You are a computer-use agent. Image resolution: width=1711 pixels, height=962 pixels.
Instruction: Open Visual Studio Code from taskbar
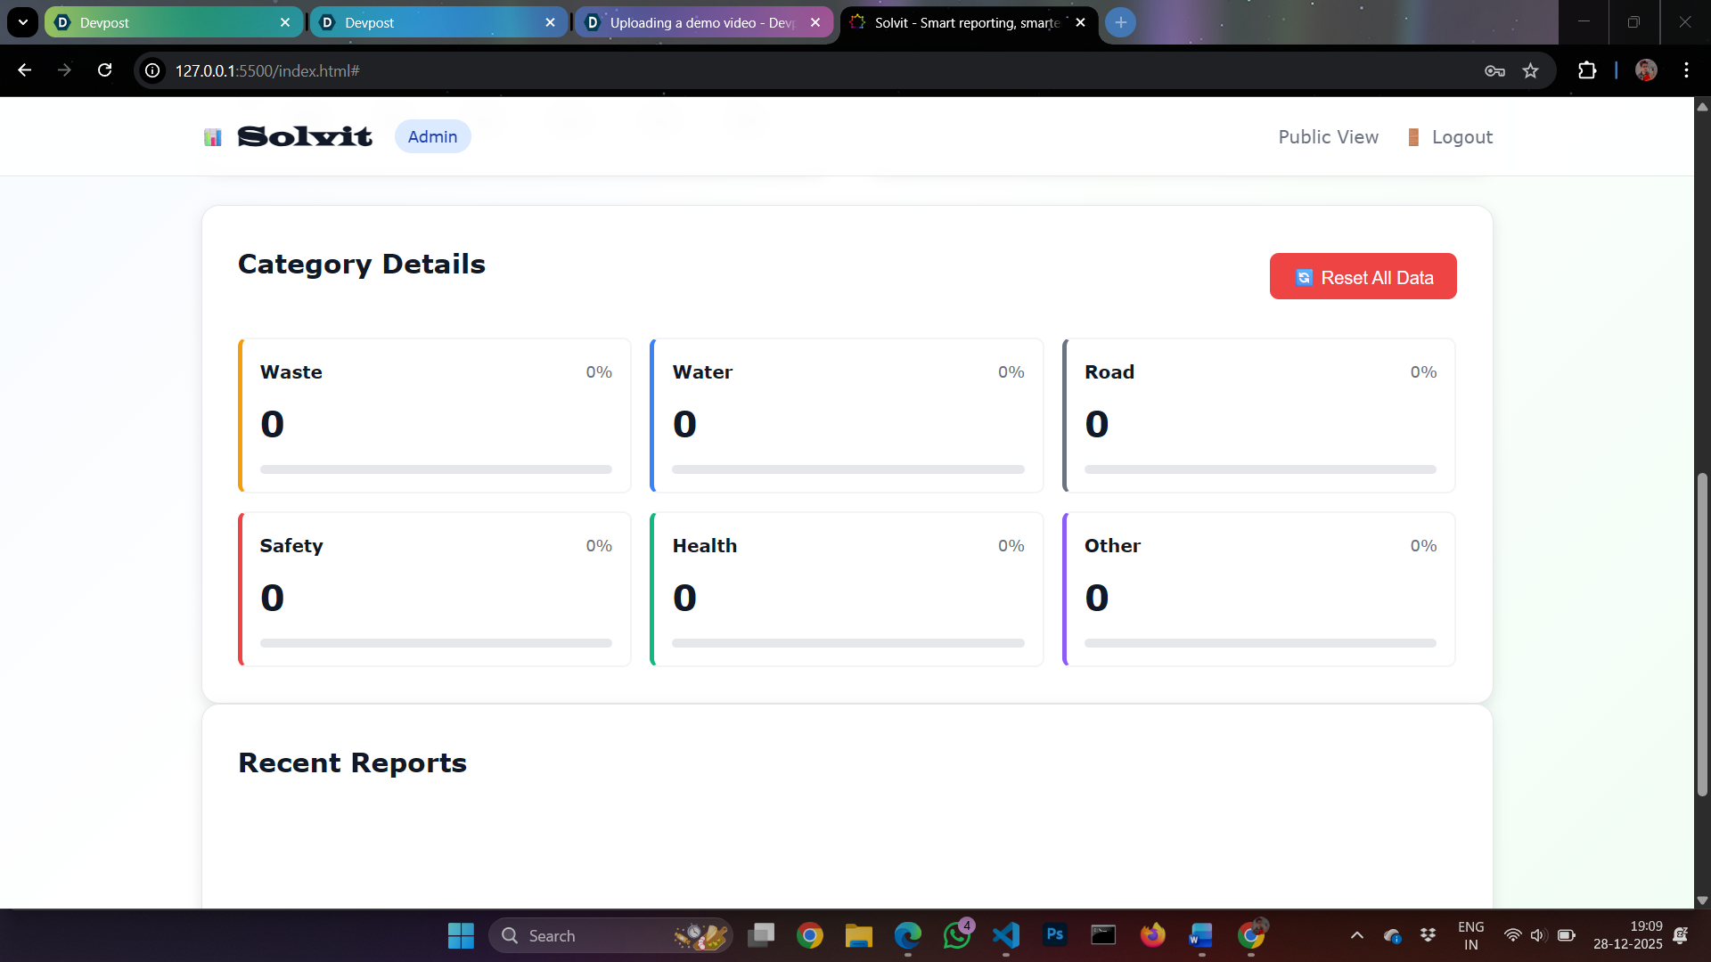(x=1005, y=935)
